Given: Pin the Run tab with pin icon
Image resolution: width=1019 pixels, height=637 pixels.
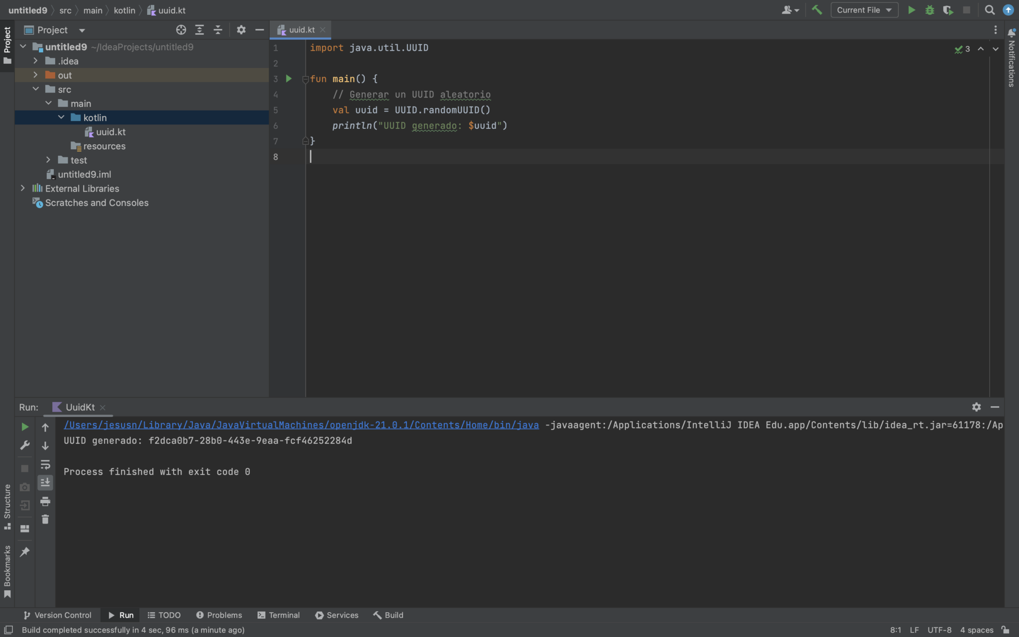Looking at the screenshot, I should [x=24, y=551].
